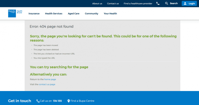Click 'You can try searching for the page'

(59, 67)
